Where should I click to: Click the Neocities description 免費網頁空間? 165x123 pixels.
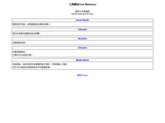tap(20, 43)
